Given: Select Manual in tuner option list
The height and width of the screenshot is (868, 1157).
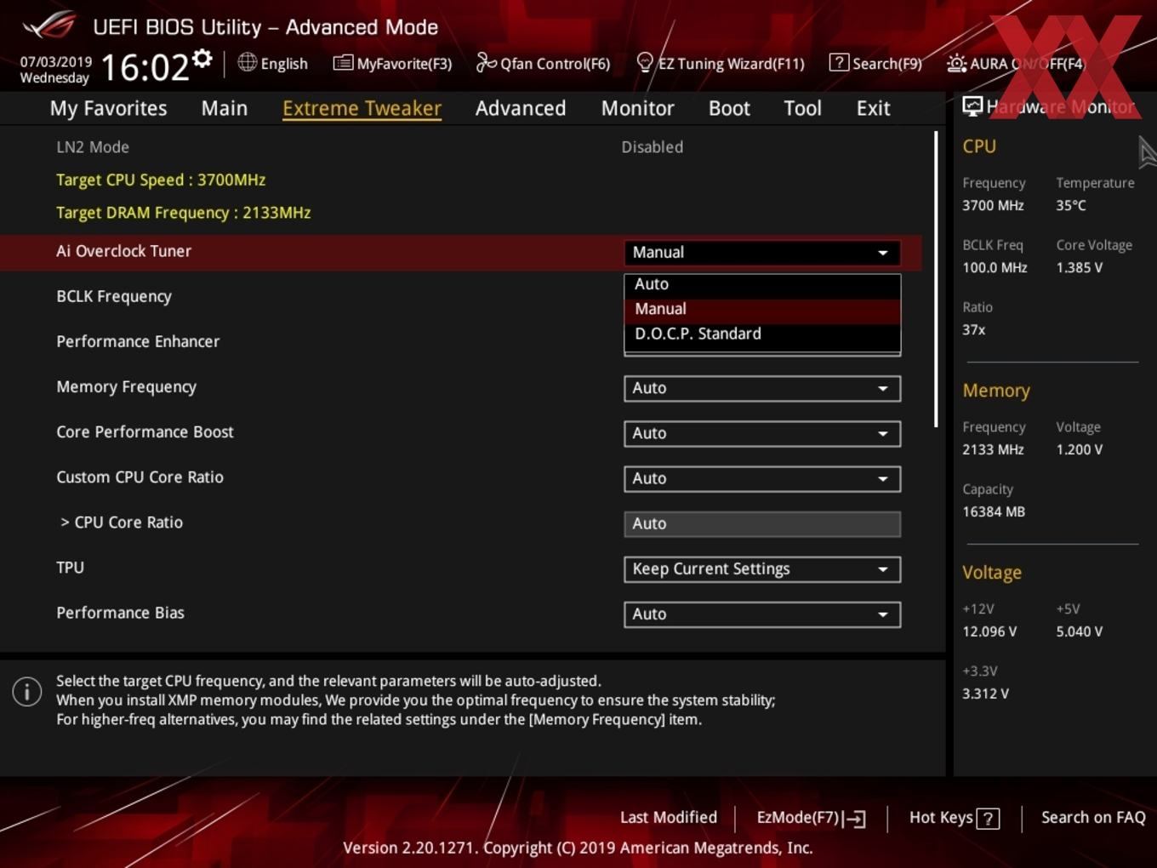Looking at the screenshot, I should (x=762, y=309).
